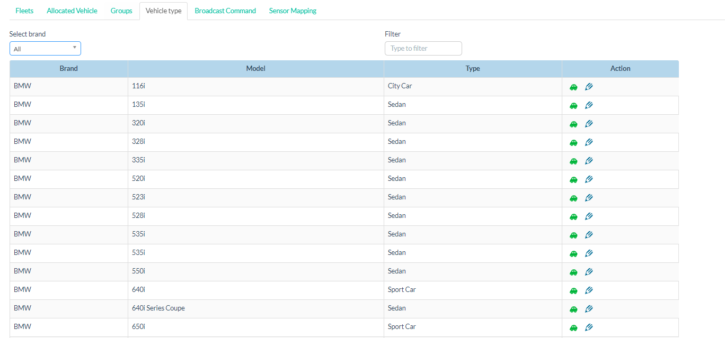Screen dimensions: 725x338
Task: Click the car icon in 550i row
Action: click(573, 272)
